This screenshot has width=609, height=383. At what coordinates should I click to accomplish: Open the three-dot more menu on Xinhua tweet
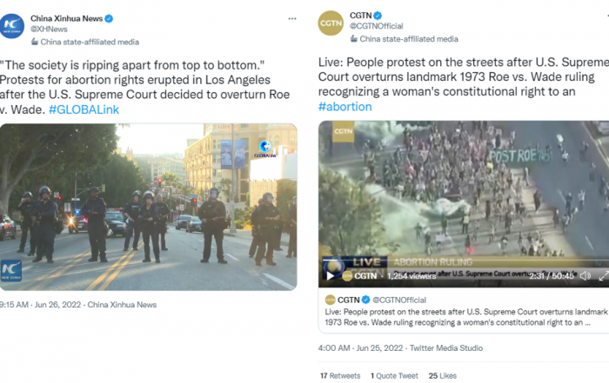(292, 18)
